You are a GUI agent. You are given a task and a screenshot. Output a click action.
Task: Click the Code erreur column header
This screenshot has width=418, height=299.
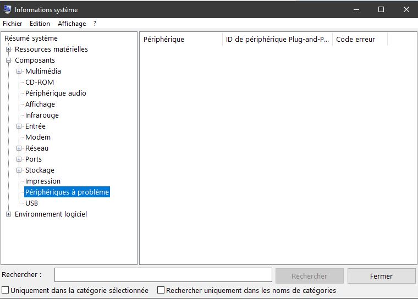tap(360, 40)
